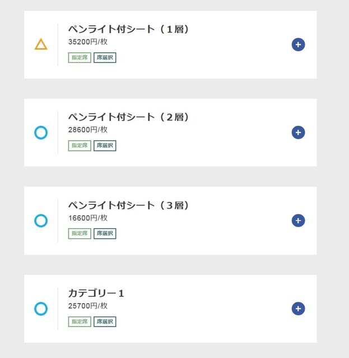The width and height of the screenshot is (349, 358).
Task: Click blue circle availability icon for 3層
Action: [x=41, y=220]
